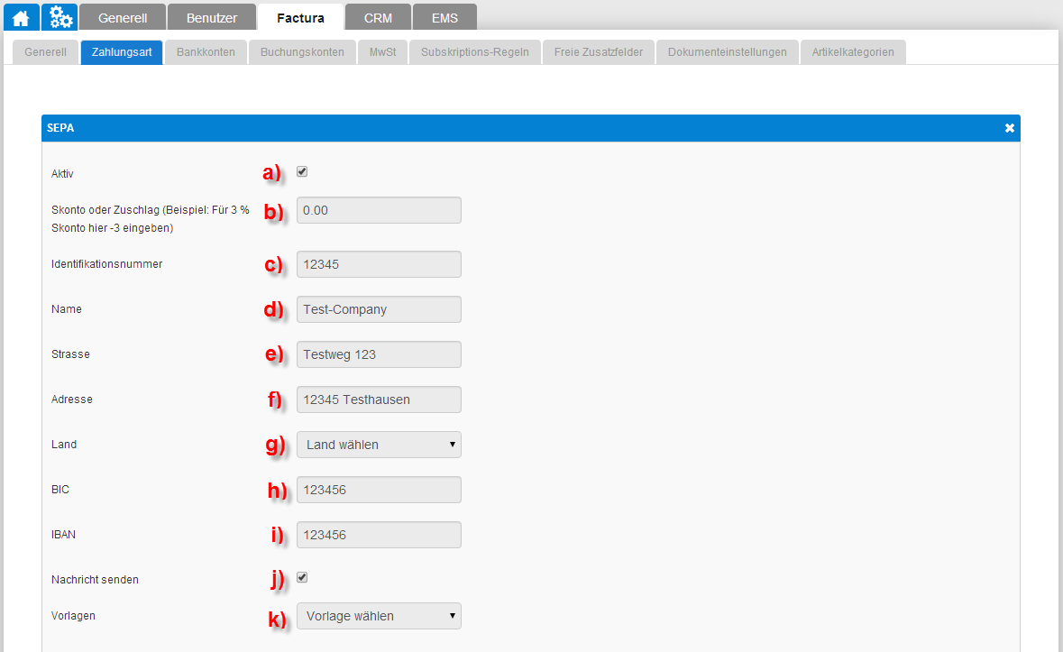Open the Subskriptions-Regeln sub-tab
The height and width of the screenshot is (652, 1063).
(474, 52)
